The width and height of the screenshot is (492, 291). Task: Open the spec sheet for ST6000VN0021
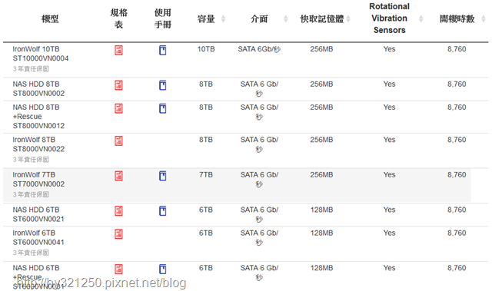coord(118,211)
